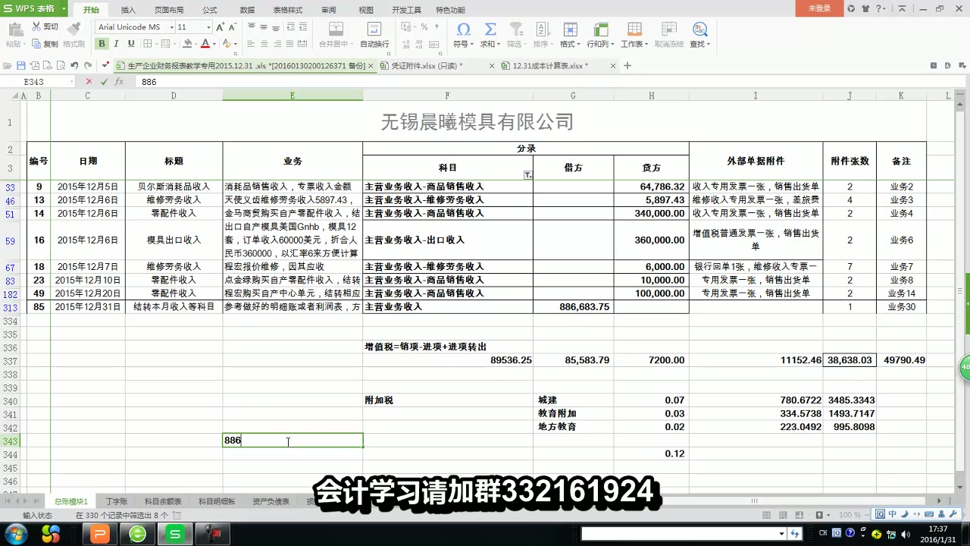Open the font size dropdown
The image size is (970, 546).
(x=208, y=27)
